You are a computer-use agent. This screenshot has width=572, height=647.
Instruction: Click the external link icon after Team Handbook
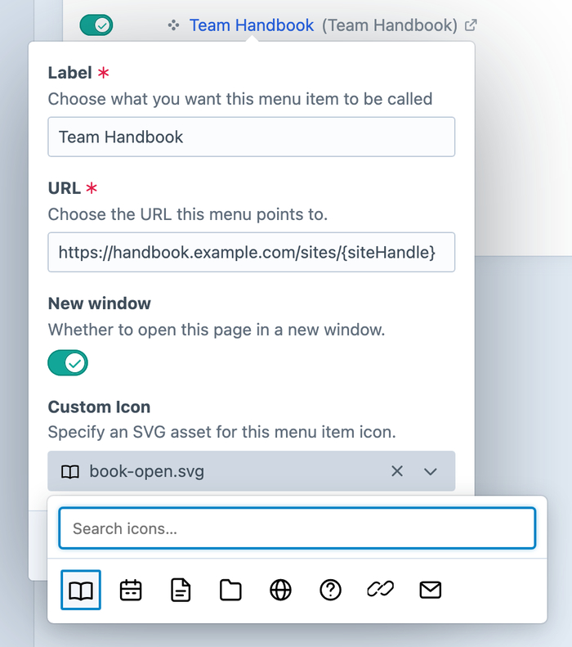[x=471, y=25]
